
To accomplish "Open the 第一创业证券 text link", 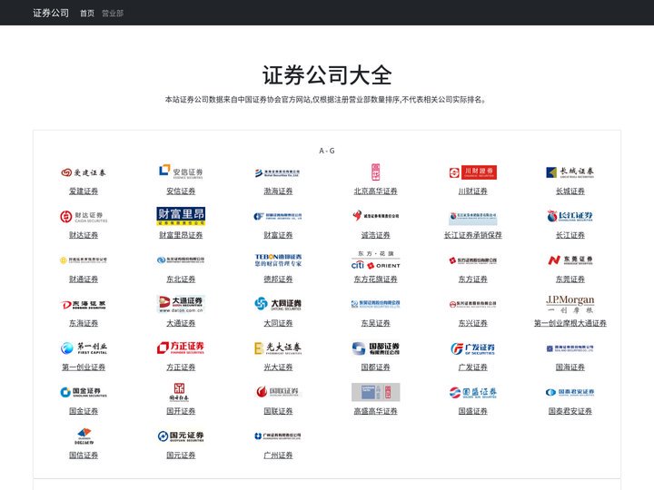I will pos(84,367).
